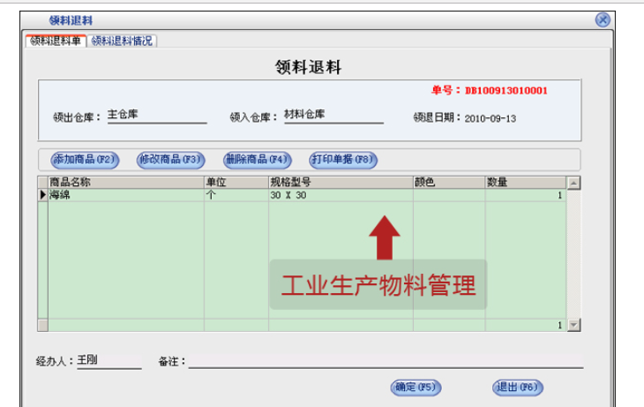
Task: Select the quantity cell in 海绵 row
Action: coord(525,195)
